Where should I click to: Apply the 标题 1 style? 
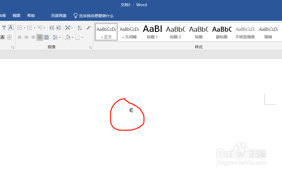click(152, 32)
